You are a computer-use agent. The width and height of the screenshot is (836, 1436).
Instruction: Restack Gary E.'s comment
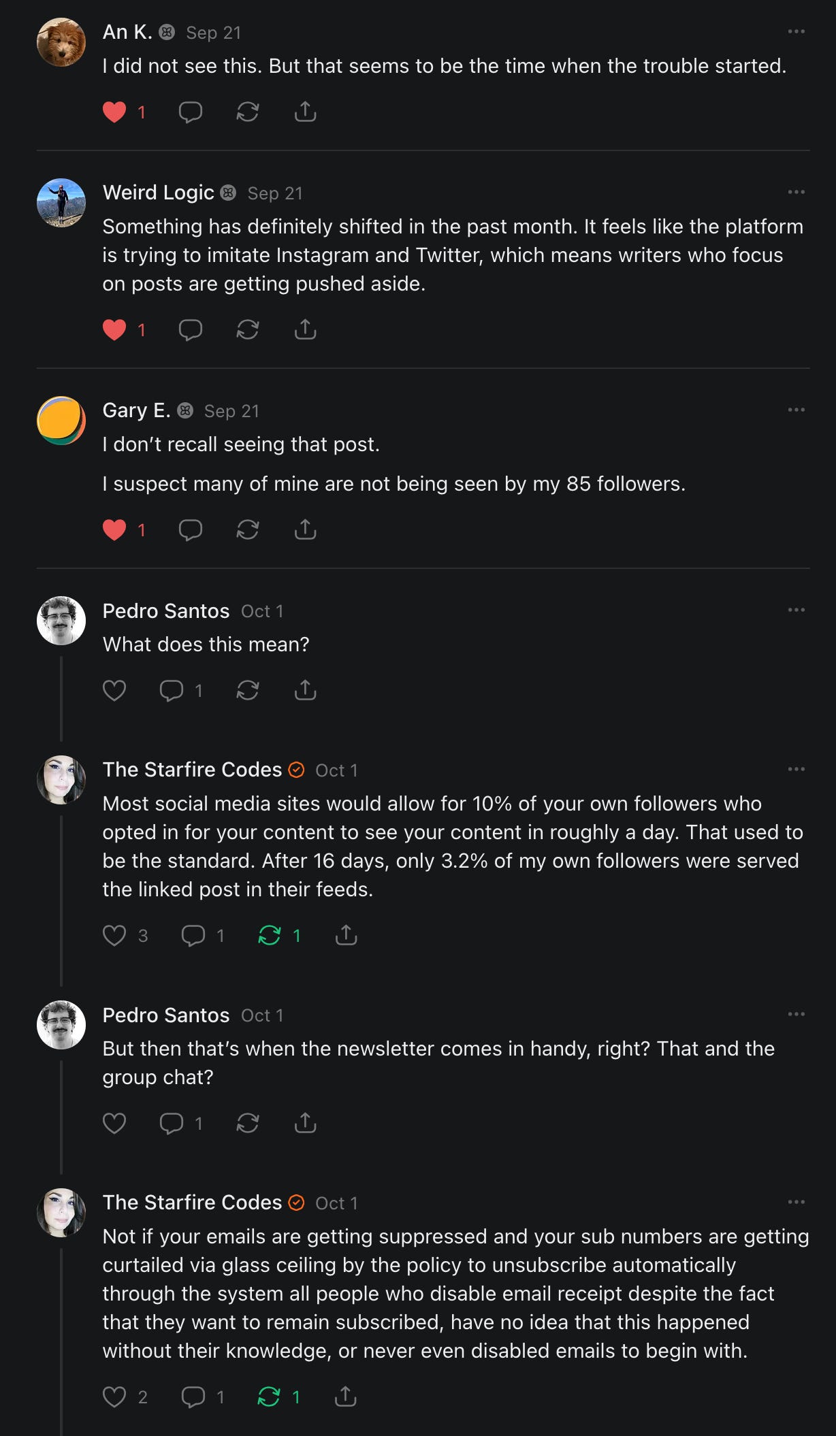pos(247,530)
